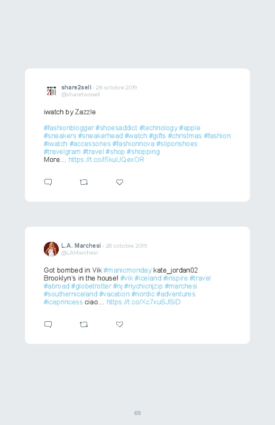This screenshot has width=275, height=425.
Task: Open the @LAMarchesi handle
Action: (x=79, y=253)
